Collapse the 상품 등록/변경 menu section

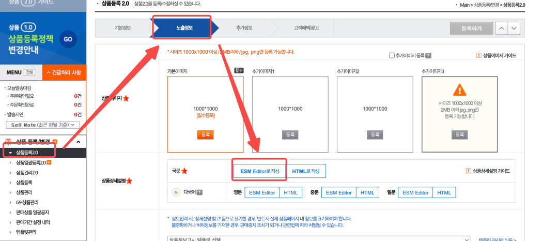[x=79, y=142]
